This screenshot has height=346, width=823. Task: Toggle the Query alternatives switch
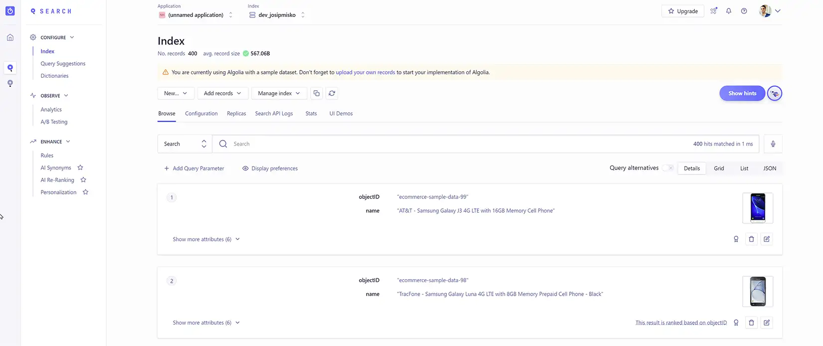(668, 168)
